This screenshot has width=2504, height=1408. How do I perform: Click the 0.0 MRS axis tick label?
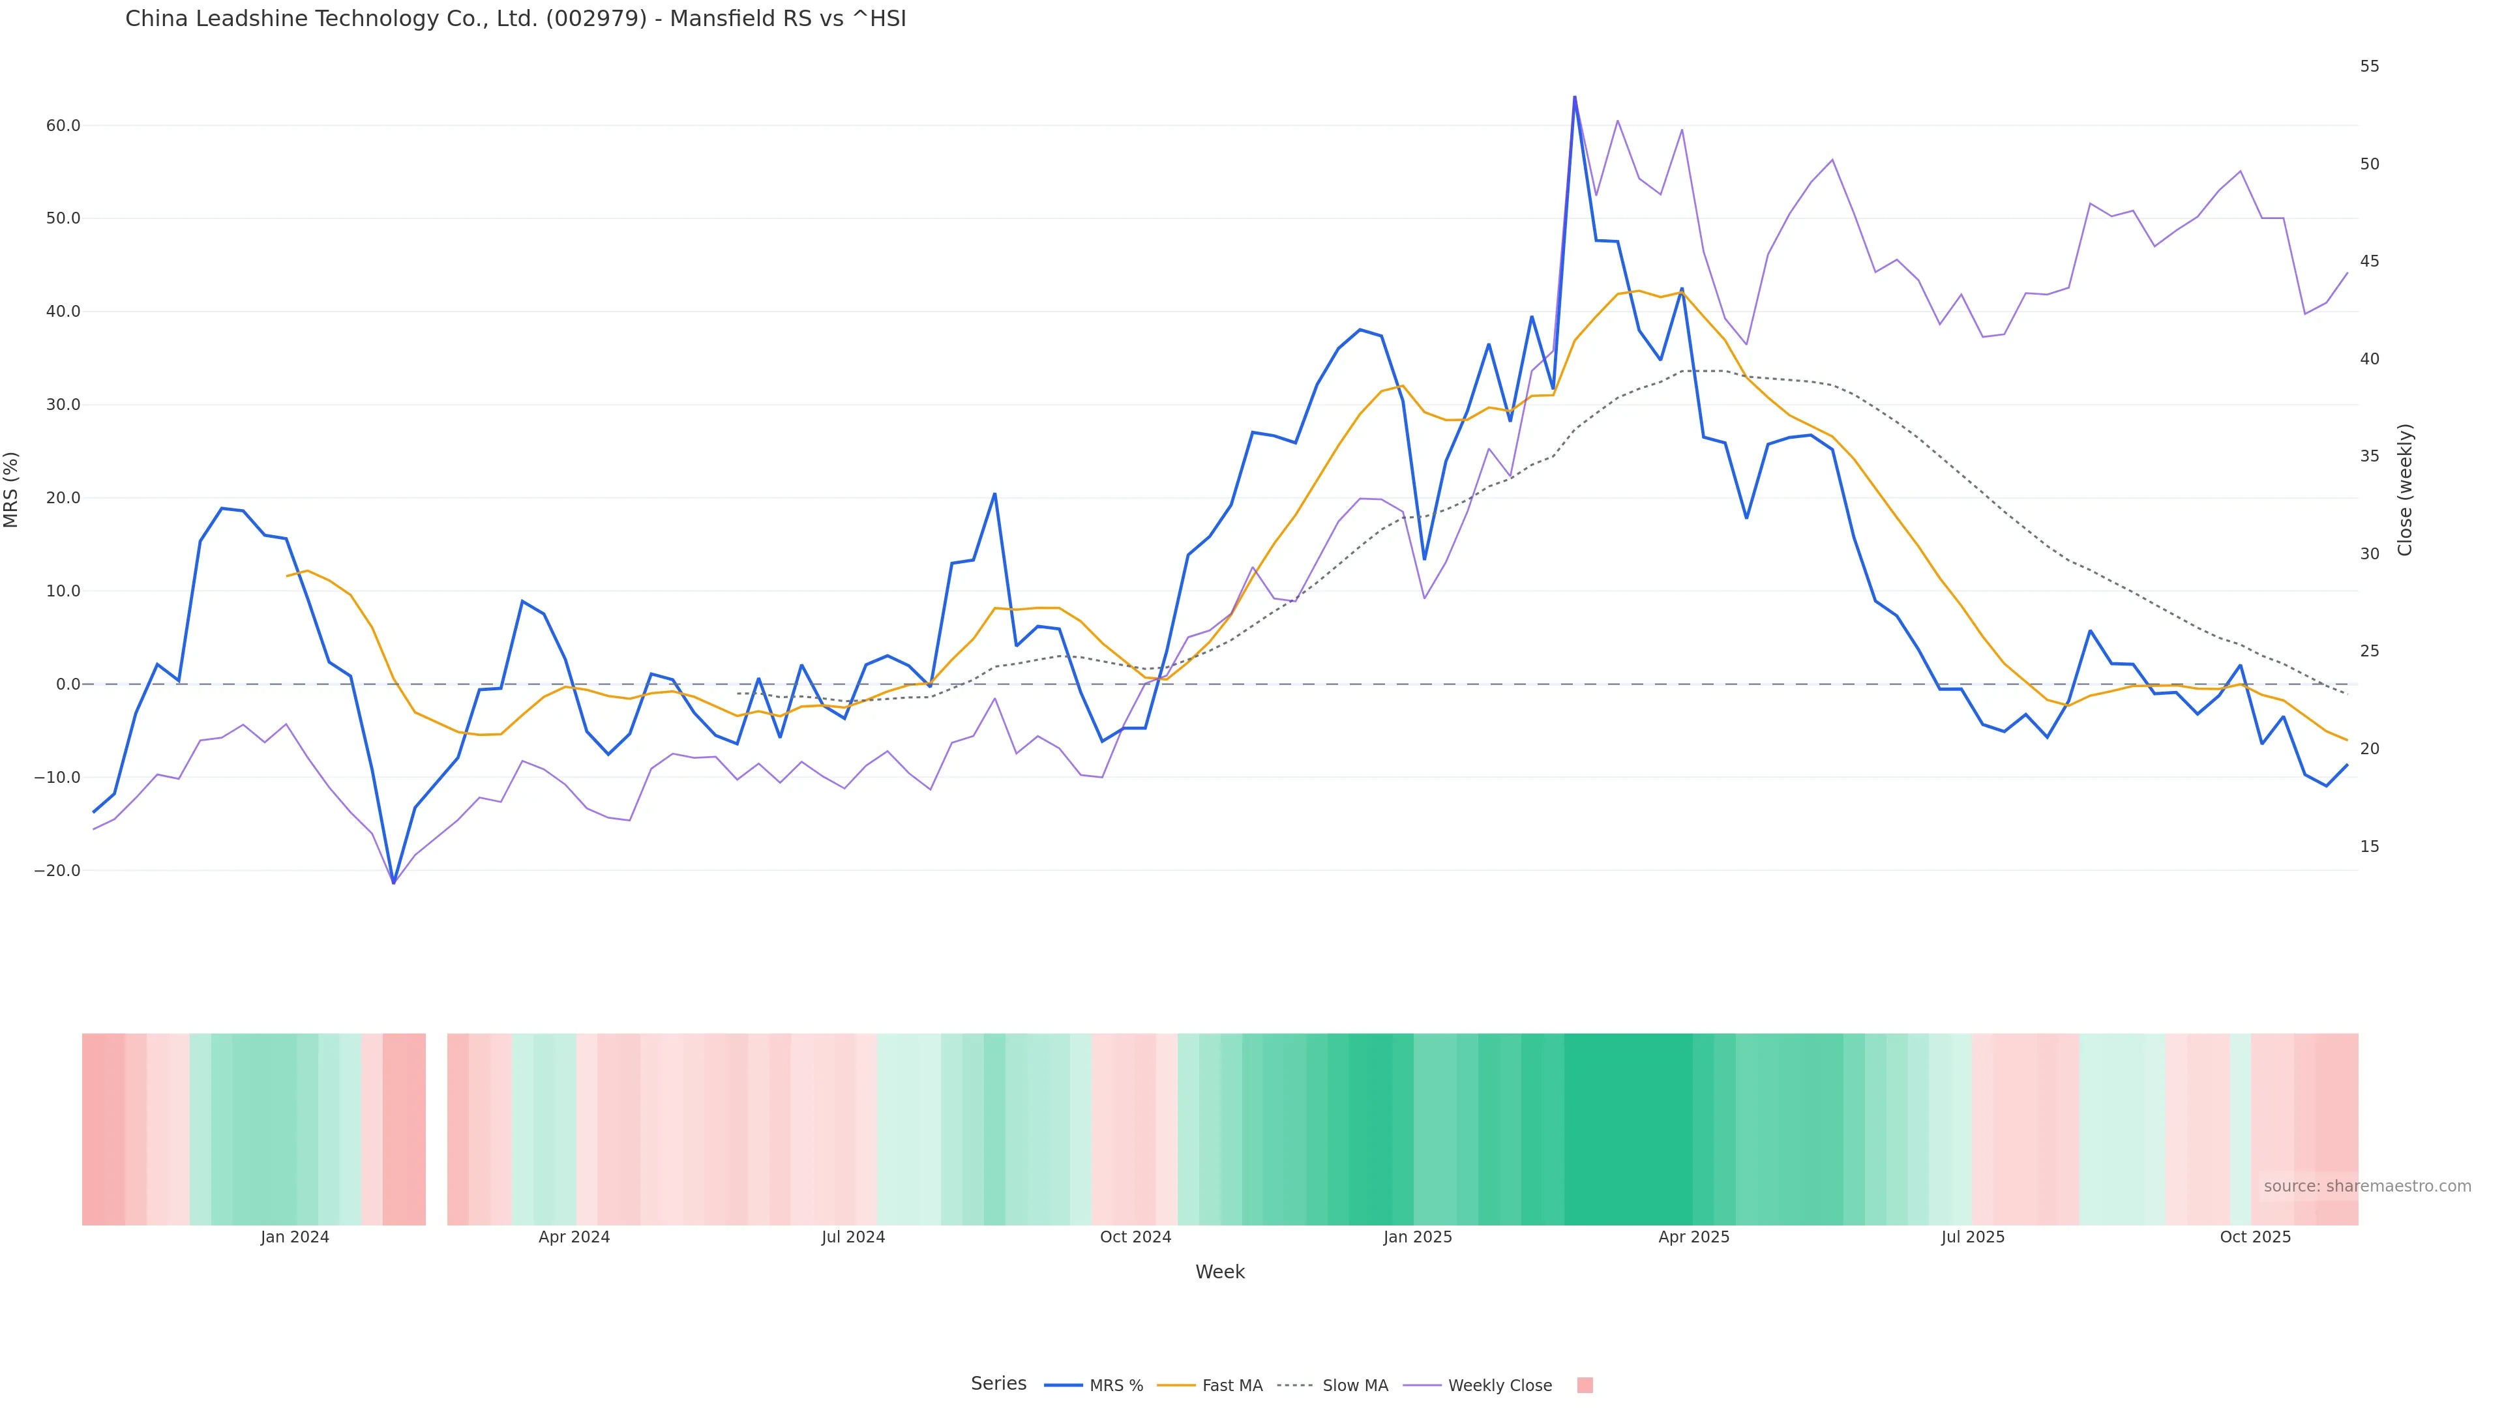68,684
